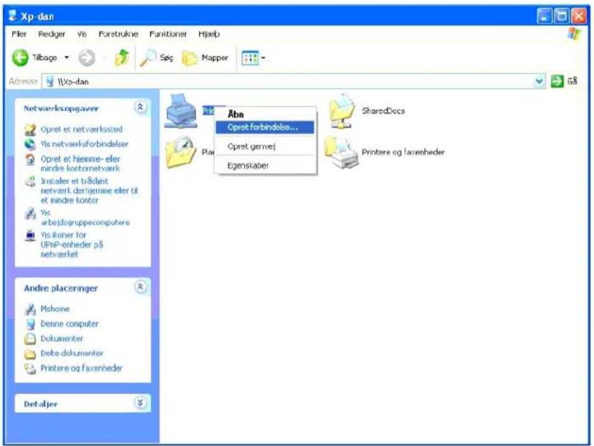Select the SharedDocs label
This screenshot has width=594, height=446.
coord(383,111)
